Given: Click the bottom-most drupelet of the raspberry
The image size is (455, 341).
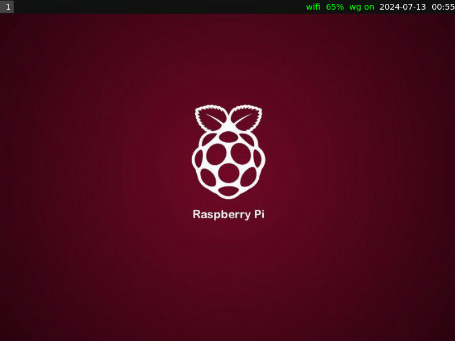Looking at the screenshot, I should (x=229, y=192).
